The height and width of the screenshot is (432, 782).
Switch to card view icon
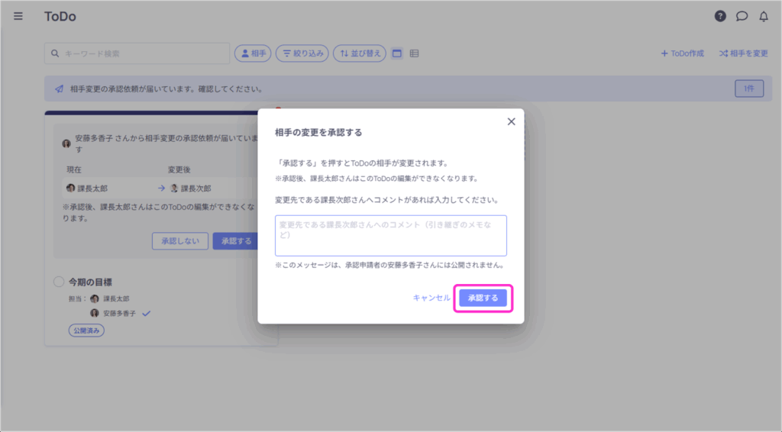tap(397, 53)
